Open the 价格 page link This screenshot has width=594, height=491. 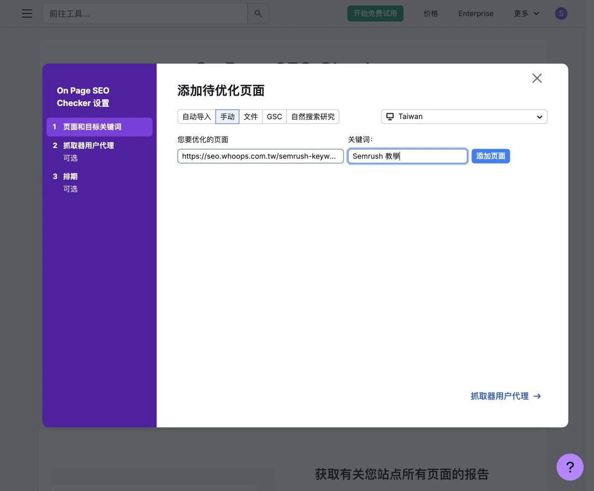pyautogui.click(x=431, y=14)
